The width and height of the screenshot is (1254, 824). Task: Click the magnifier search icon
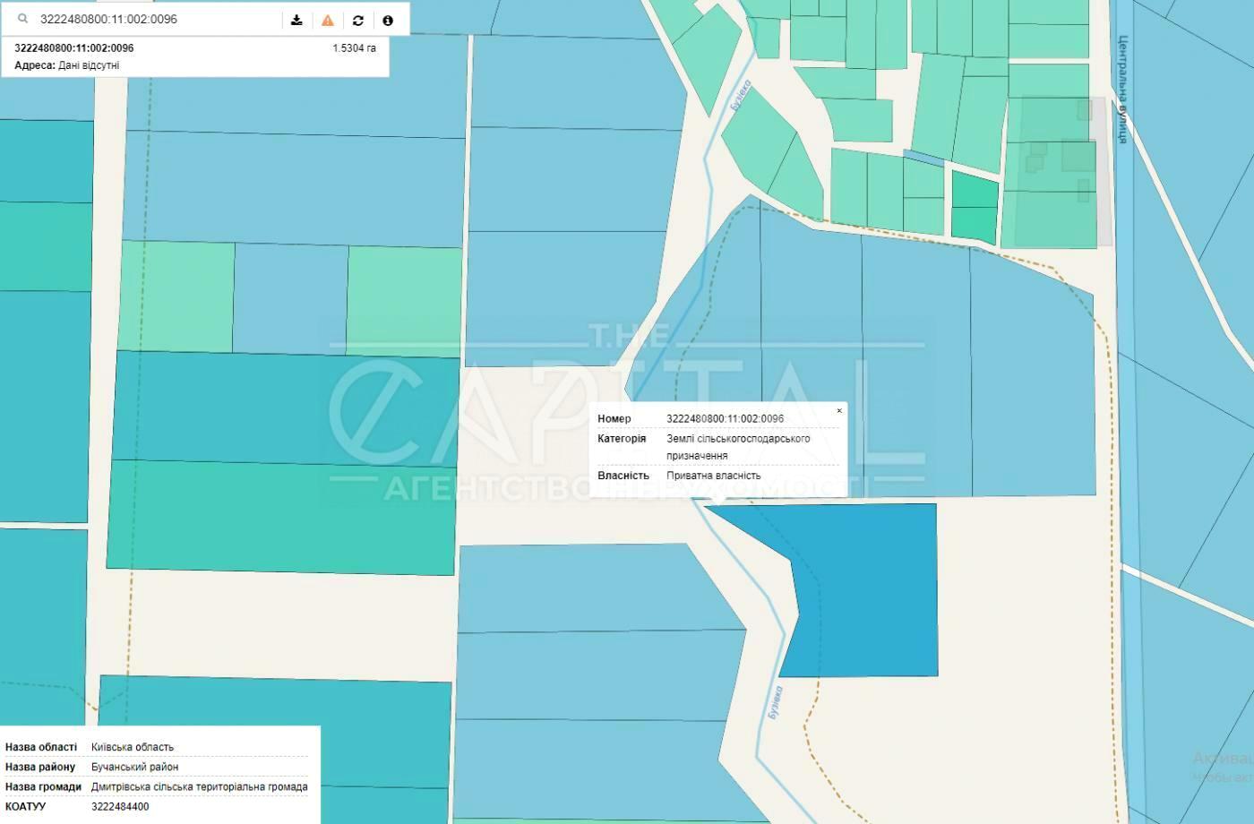pos(23,19)
